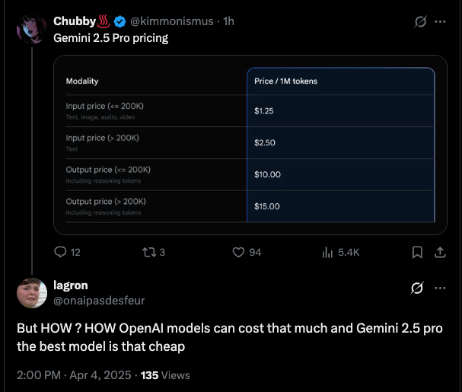
Task: Click Grok icon on lagron's reply
Action: 417,288
